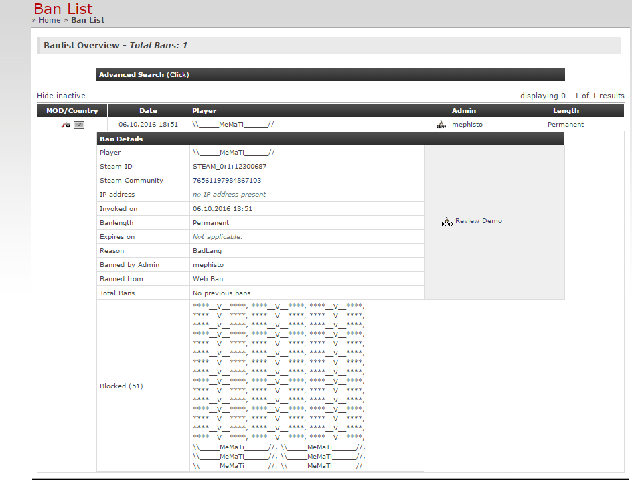The width and height of the screenshot is (632, 480).
Task: Toggle Hide inactive bans
Action: (61, 96)
